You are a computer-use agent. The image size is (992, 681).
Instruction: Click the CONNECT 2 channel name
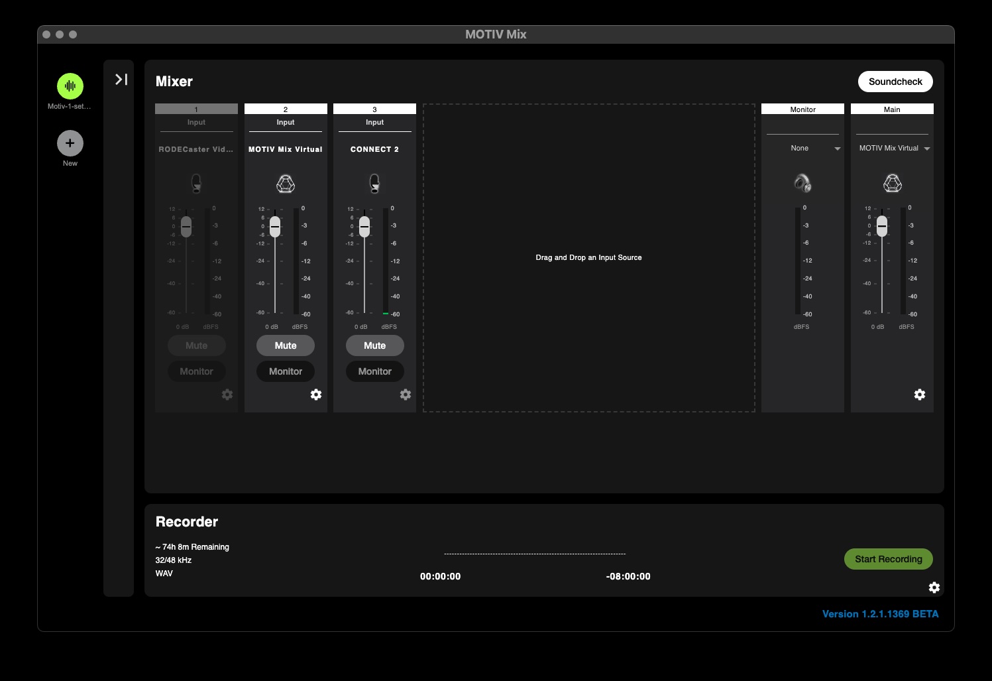pyautogui.click(x=374, y=149)
